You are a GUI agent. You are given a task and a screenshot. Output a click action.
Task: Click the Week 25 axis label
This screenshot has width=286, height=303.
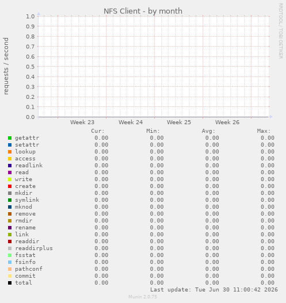(179, 122)
